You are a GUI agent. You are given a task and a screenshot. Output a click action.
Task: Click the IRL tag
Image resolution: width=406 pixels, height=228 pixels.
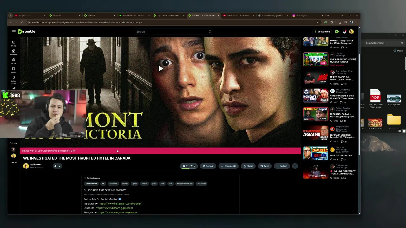click(103, 184)
